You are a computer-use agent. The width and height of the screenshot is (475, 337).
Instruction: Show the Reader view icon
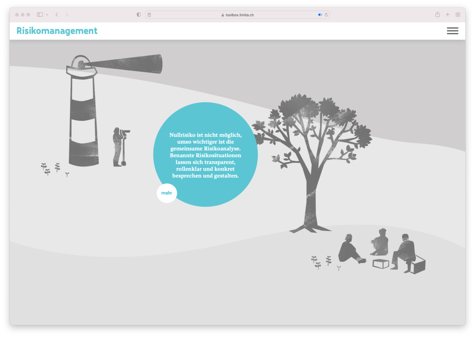(150, 15)
